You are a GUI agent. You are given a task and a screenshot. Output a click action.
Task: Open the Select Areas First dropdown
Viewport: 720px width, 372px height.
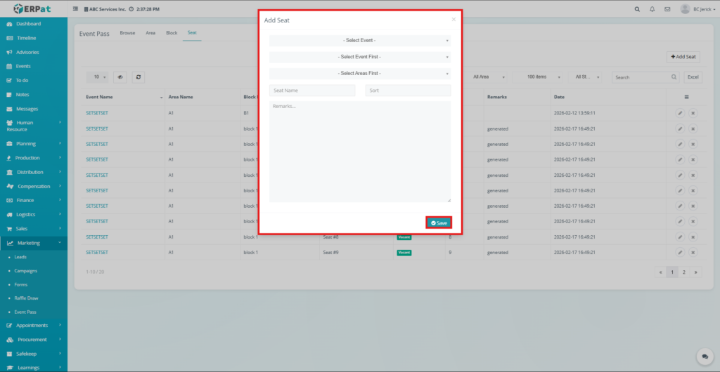(x=360, y=73)
